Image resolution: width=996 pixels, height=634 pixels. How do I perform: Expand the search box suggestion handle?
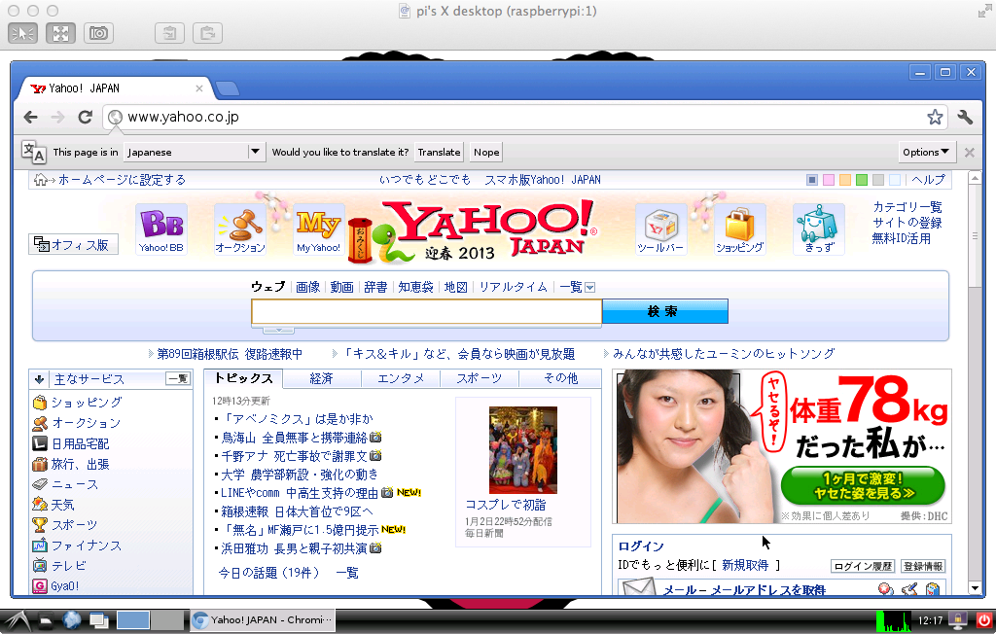[x=278, y=330]
